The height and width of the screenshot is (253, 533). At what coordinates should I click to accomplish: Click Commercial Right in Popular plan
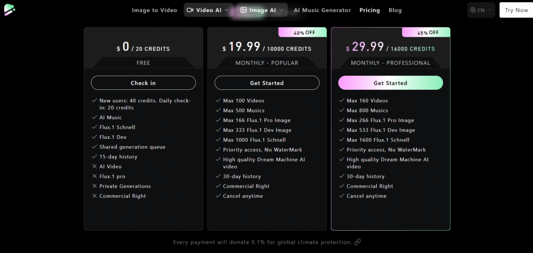click(x=246, y=186)
